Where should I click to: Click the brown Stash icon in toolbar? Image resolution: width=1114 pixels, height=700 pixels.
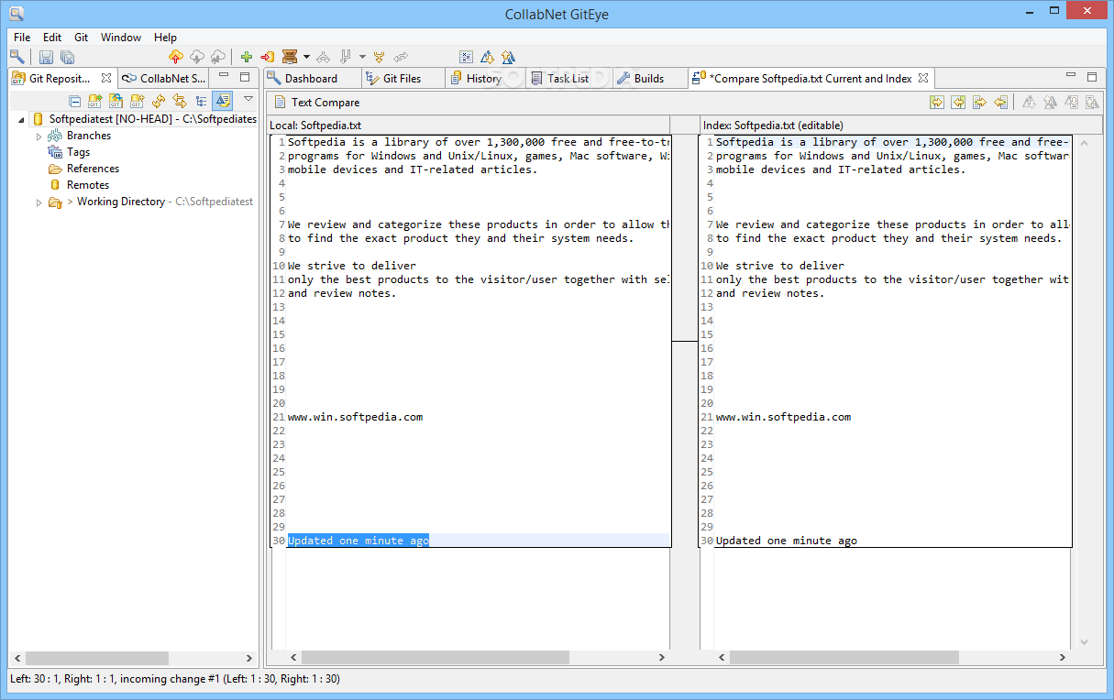(x=290, y=57)
